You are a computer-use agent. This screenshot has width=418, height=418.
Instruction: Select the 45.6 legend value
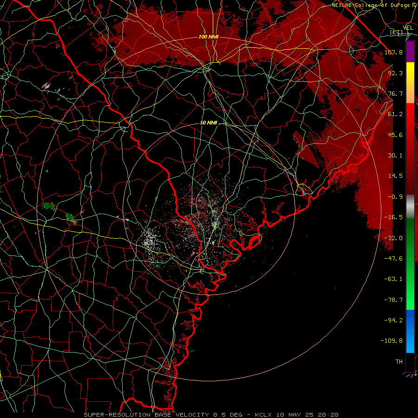pos(395,135)
